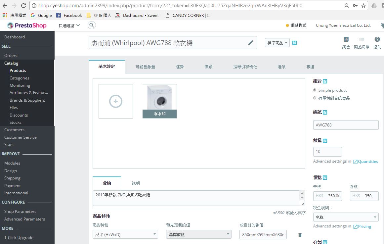Click the summary scrollbar down arrow
Image resolution: width=384 pixels, height=244 pixels.
tap(302, 197)
